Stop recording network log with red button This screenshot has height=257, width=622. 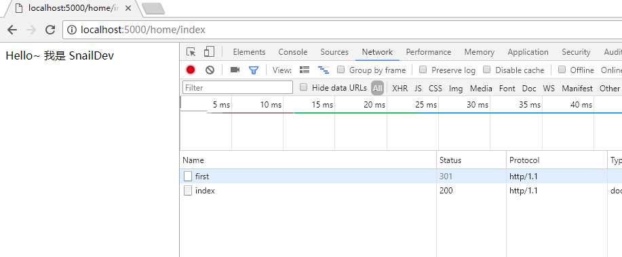[x=191, y=70]
